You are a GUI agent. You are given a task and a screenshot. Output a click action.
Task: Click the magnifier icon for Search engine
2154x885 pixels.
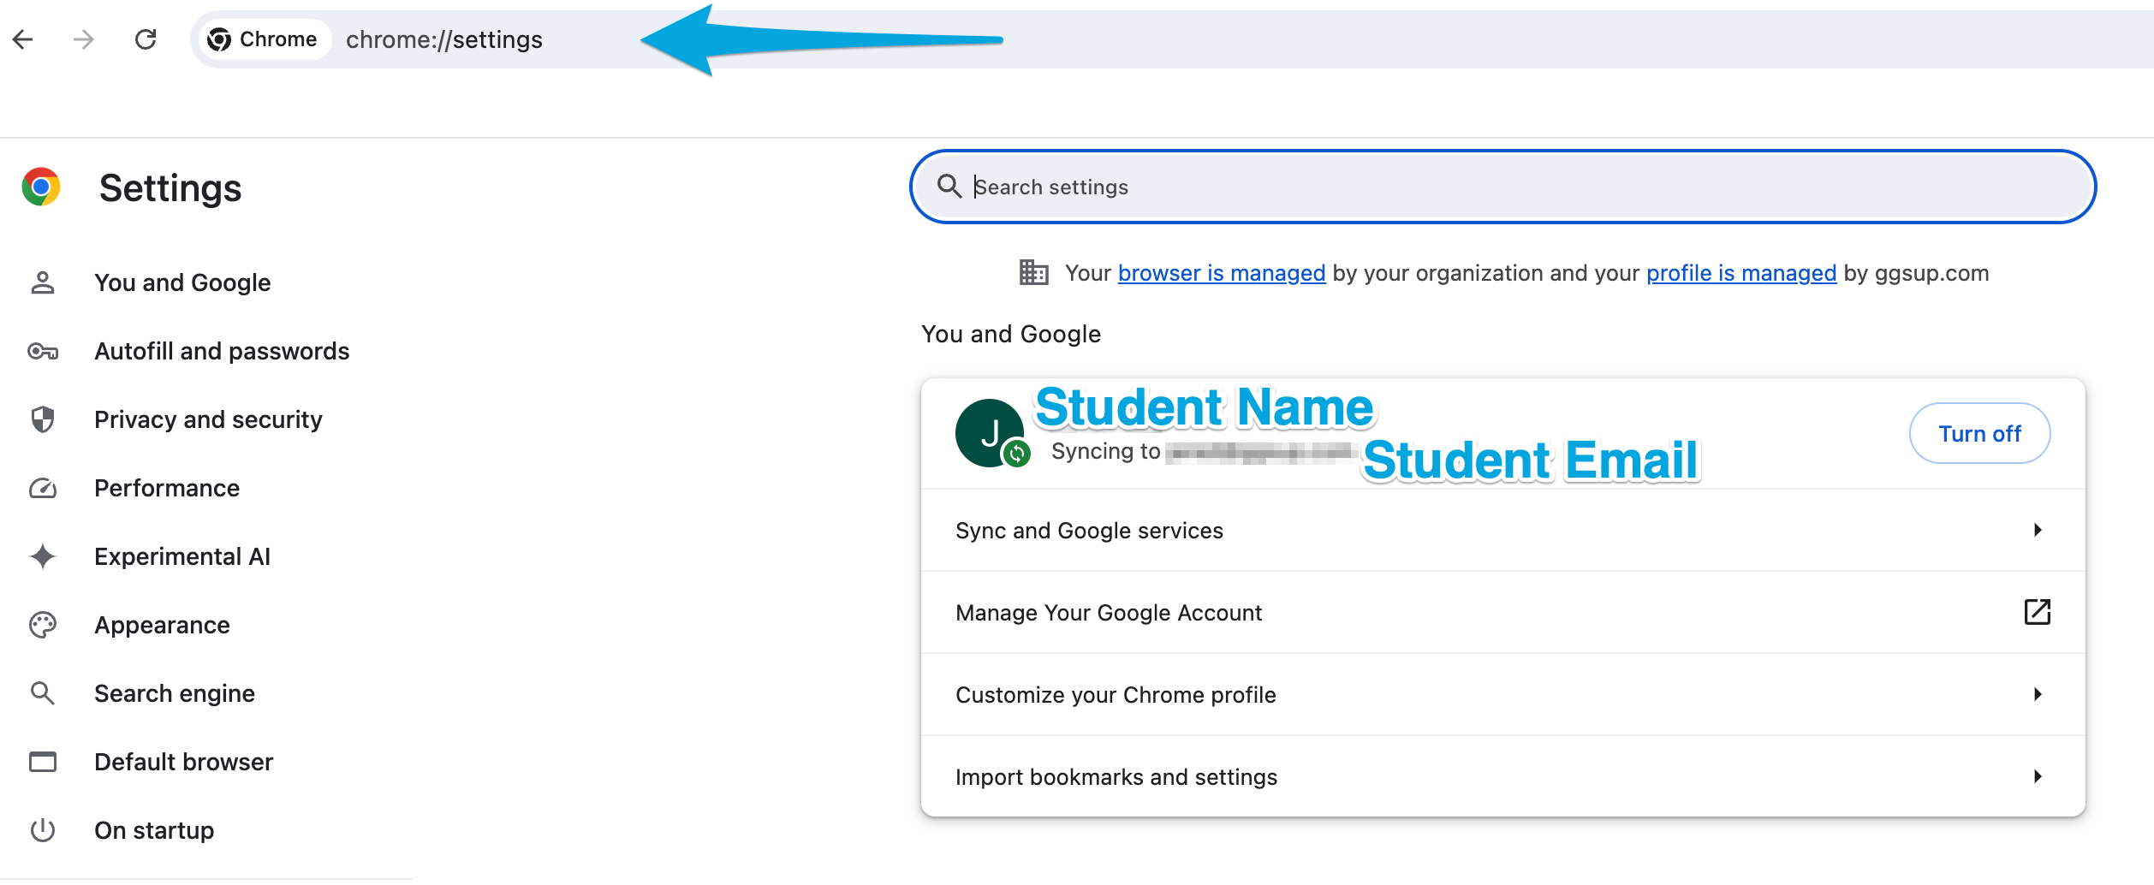pos(42,693)
